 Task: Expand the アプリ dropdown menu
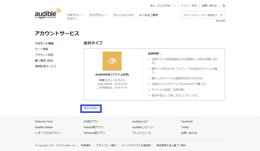click(73, 19)
